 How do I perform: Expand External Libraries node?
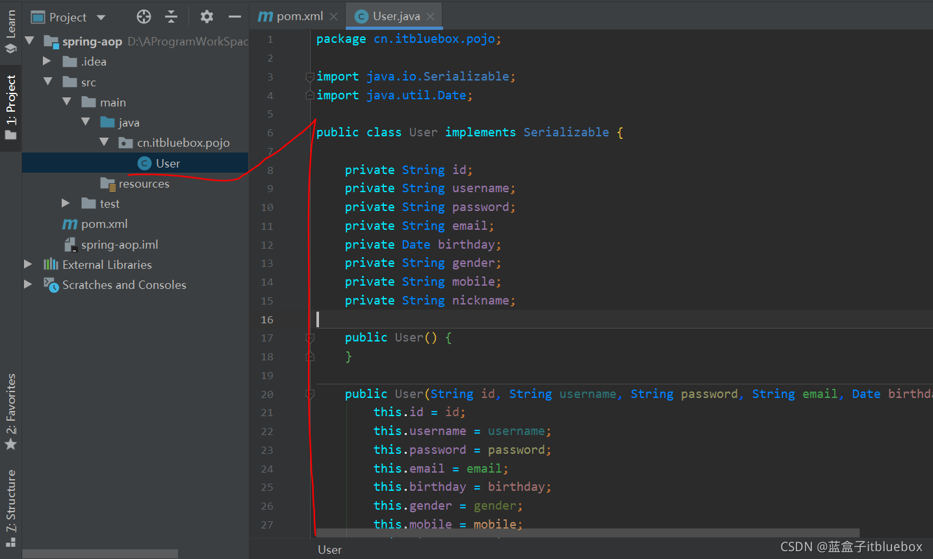(x=28, y=264)
